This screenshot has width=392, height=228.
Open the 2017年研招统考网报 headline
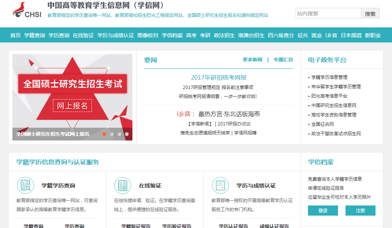coord(219,77)
